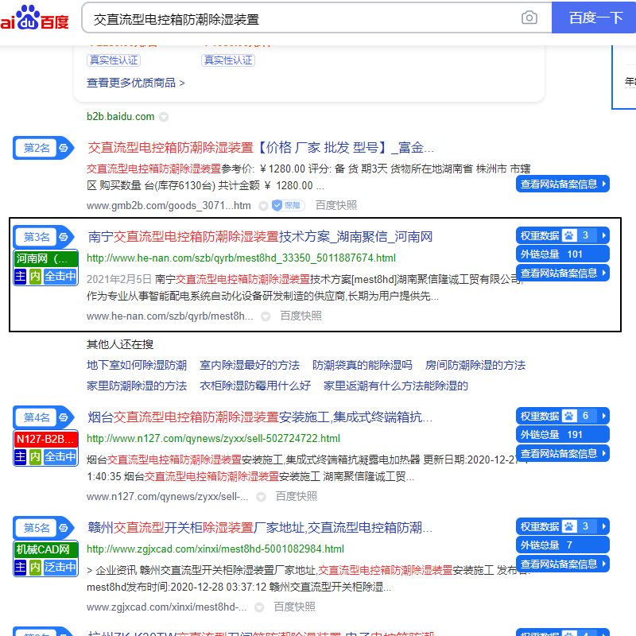This screenshot has height=636, width=636.
Task: Open 查看更多优质商品 link
Action: click(x=135, y=83)
